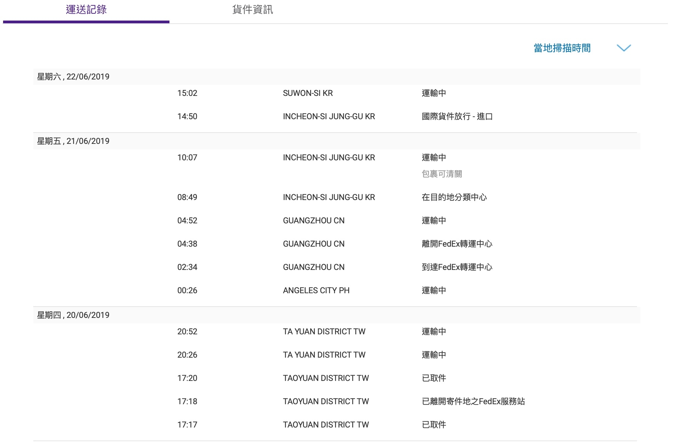Click the 在目的地分類中心 status
This screenshot has height=446, width=673.
pyautogui.click(x=454, y=197)
